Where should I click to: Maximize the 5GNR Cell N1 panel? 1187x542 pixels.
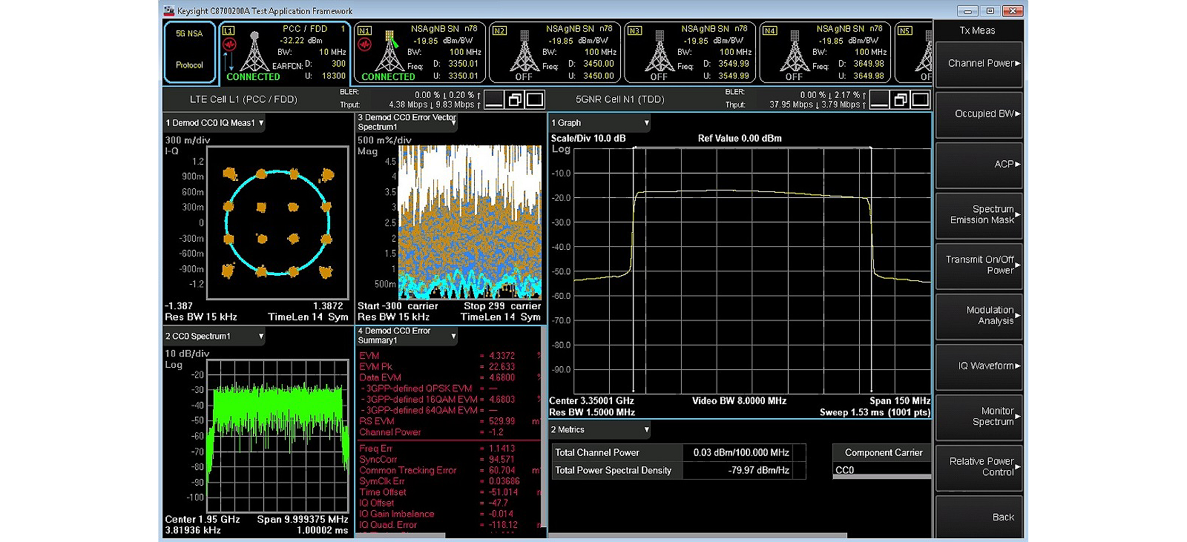point(921,99)
